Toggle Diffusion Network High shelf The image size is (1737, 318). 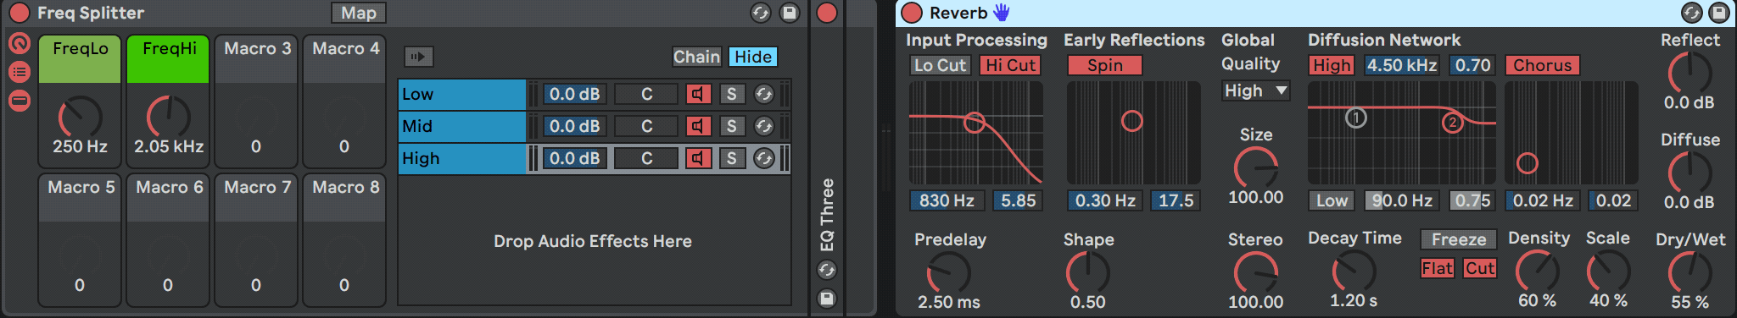point(1332,65)
